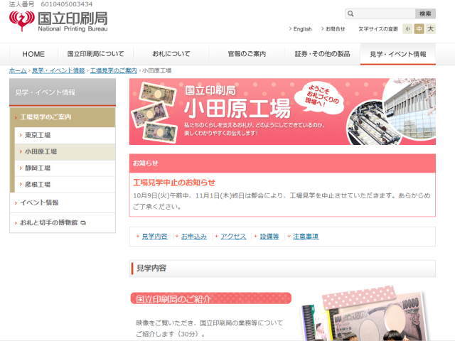Screen dimensions: 455x341
Task: Open the 見学・イベント情報 navigation tab
Action: 398,54
